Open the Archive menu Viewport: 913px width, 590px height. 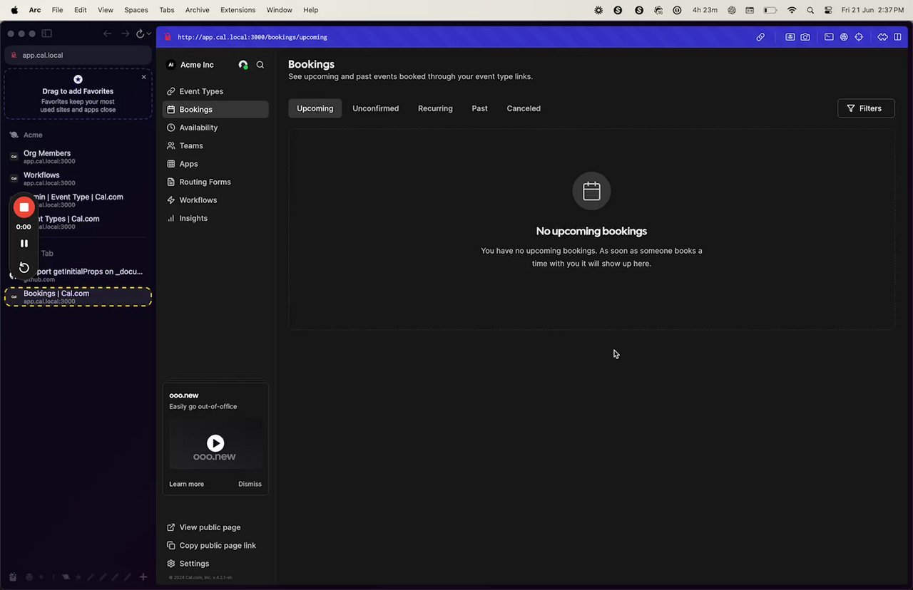tap(197, 10)
